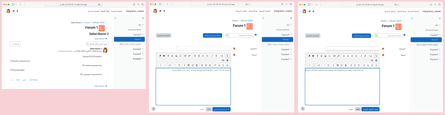Open the settings dropdown button in the left window post area
This screenshot has width=445, height=115.
[x=15, y=44]
